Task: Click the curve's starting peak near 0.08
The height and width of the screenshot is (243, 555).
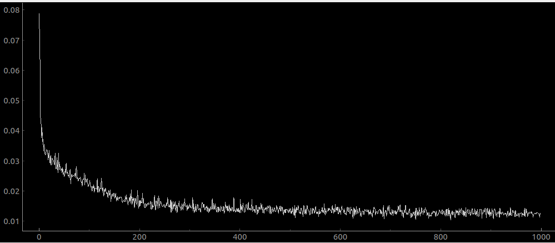Action: tap(39, 14)
